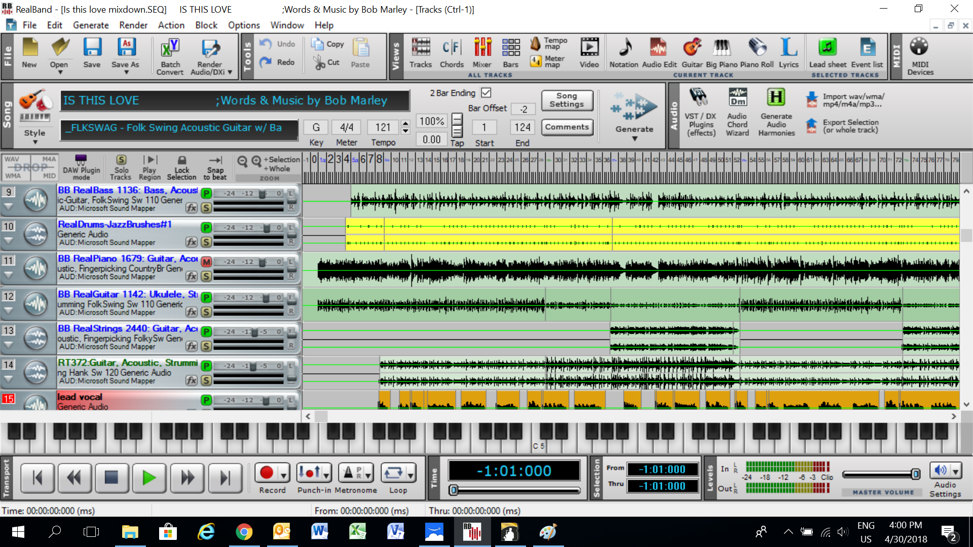973x547 pixels.
Task: Open the Lyrics window
Action: click(789, 53)
